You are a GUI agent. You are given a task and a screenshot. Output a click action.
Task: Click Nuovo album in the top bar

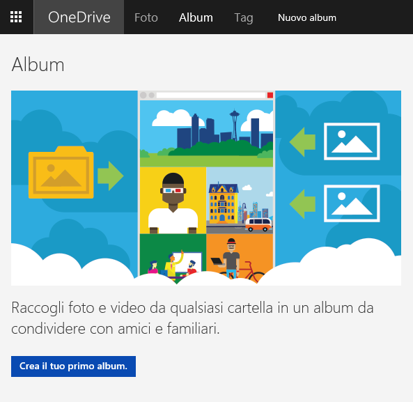point(307,17)
